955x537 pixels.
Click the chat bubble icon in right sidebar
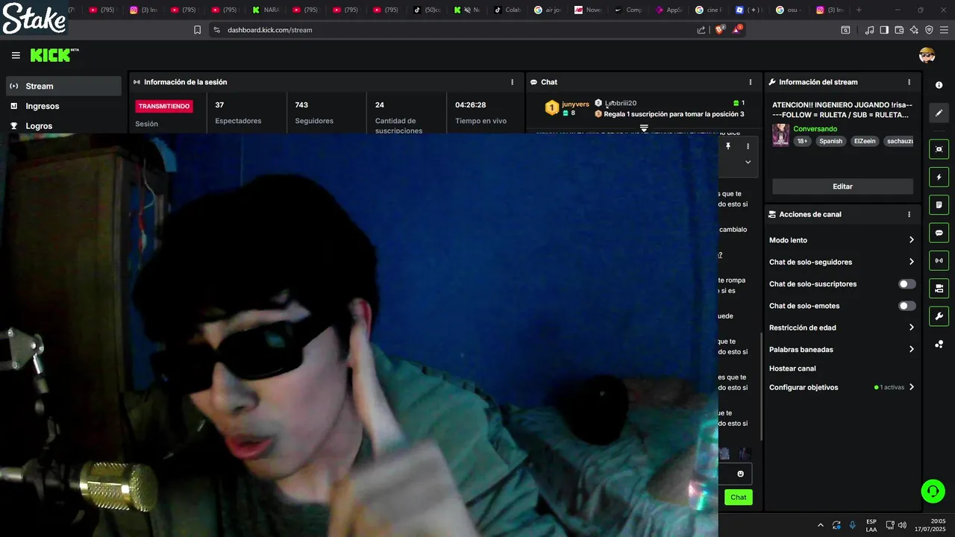[939, 233]
